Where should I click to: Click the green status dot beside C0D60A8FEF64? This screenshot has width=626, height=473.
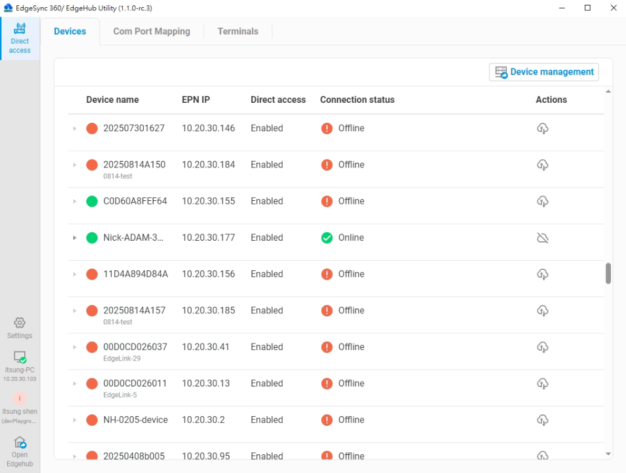[x=92, y=201]
